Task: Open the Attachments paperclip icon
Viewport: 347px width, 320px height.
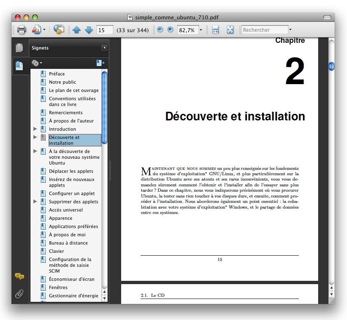Action: (x=19, y=294)
